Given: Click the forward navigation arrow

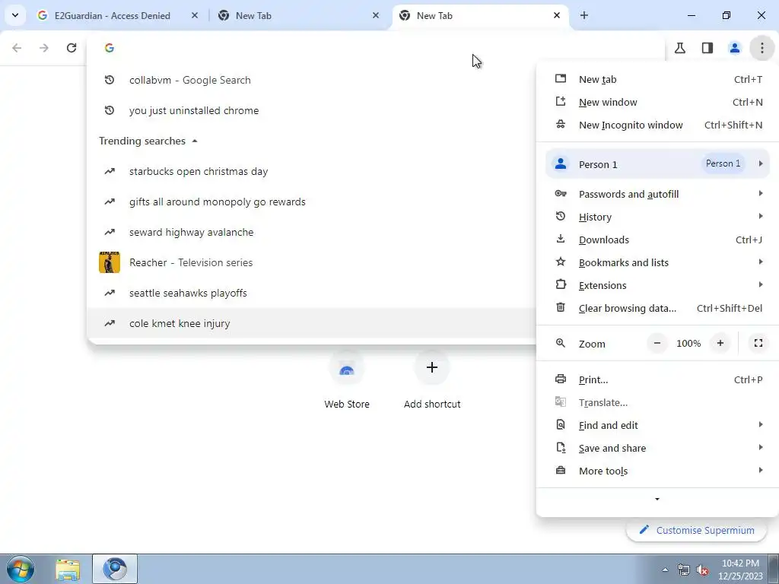Looking at the screenshot, I should click(x=43, y=48).
